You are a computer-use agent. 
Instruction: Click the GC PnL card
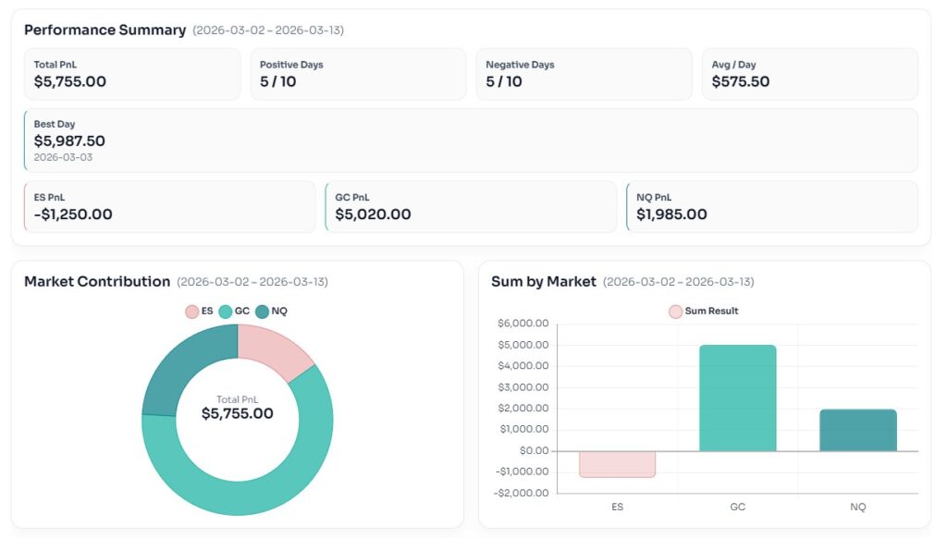[x=471, y=206]
